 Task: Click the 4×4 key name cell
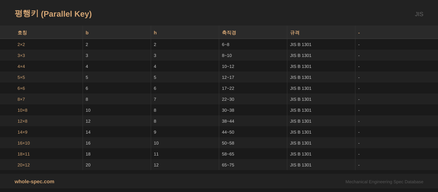[21, 66]
